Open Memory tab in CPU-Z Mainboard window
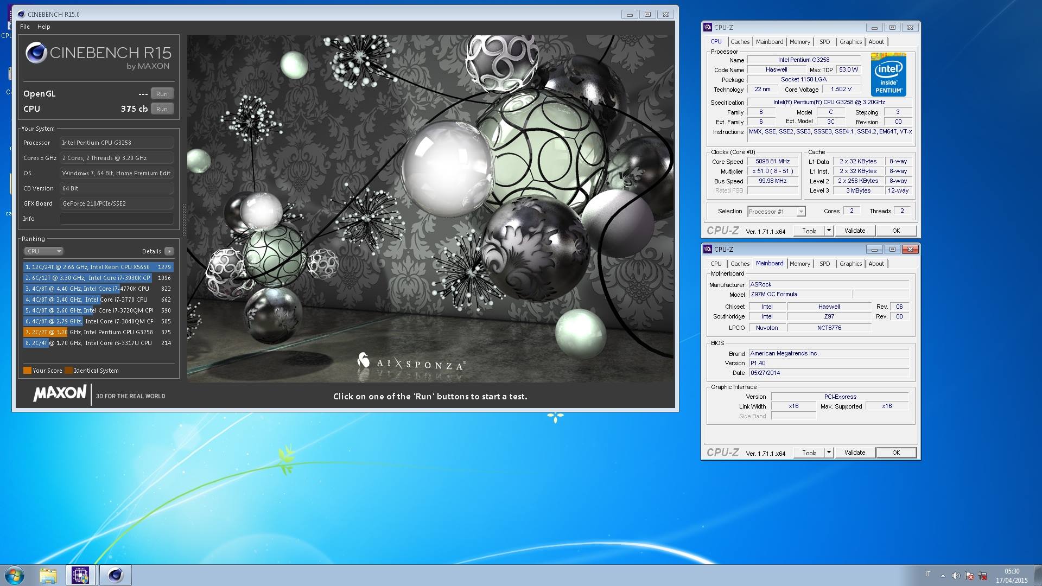Screen dimensions: 1042x586 800,264
